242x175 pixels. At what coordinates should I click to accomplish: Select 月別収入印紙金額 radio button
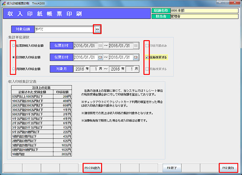[14, 69]
